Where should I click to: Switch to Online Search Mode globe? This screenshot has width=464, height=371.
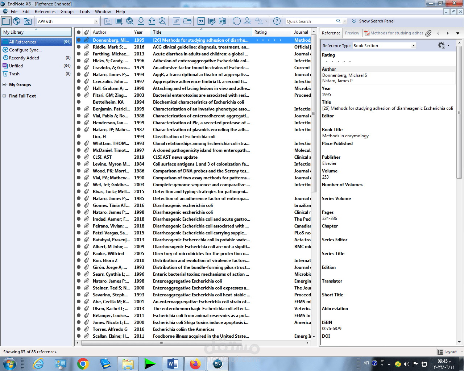[17, 21]
